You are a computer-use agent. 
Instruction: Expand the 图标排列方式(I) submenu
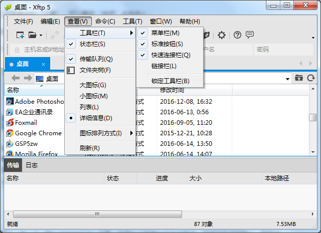coord(101,133)
